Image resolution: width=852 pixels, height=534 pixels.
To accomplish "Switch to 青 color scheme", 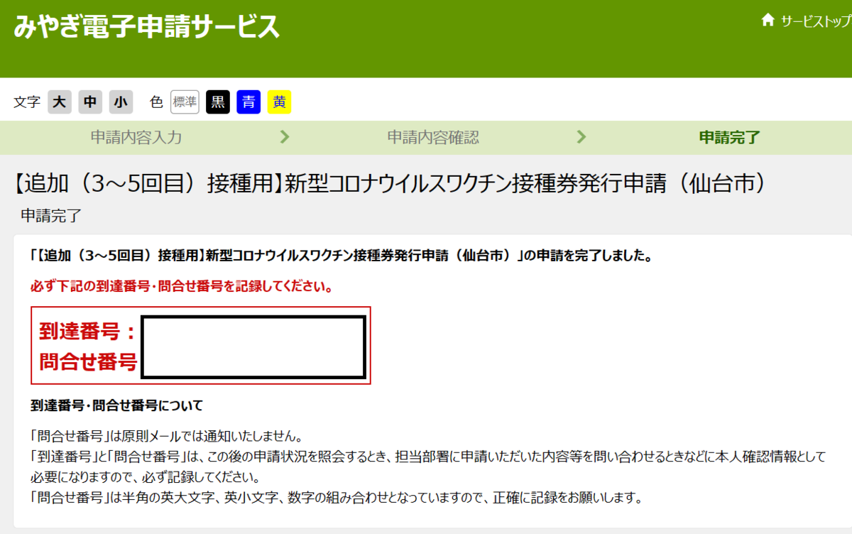I will coord(248,102).
